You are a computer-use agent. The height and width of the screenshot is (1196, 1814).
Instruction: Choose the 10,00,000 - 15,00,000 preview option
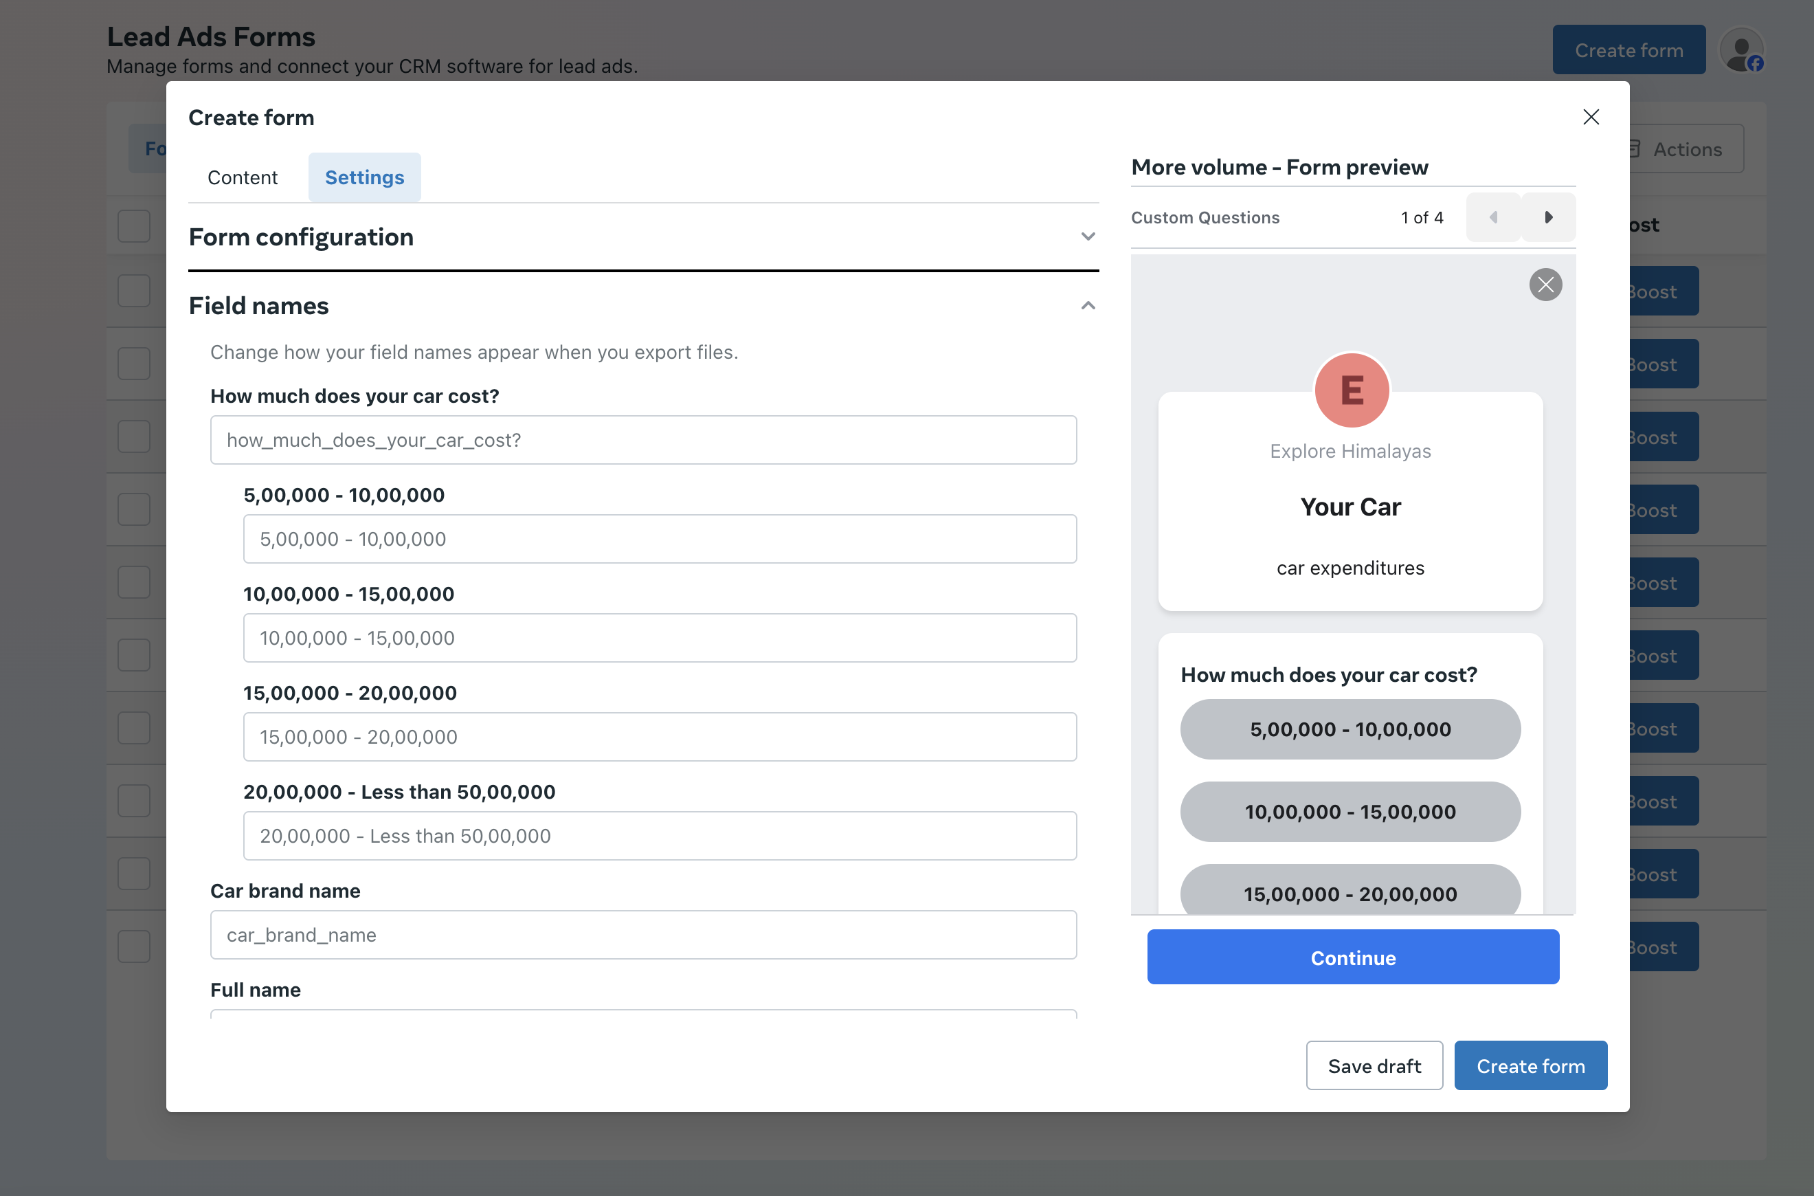[1350, 811]
